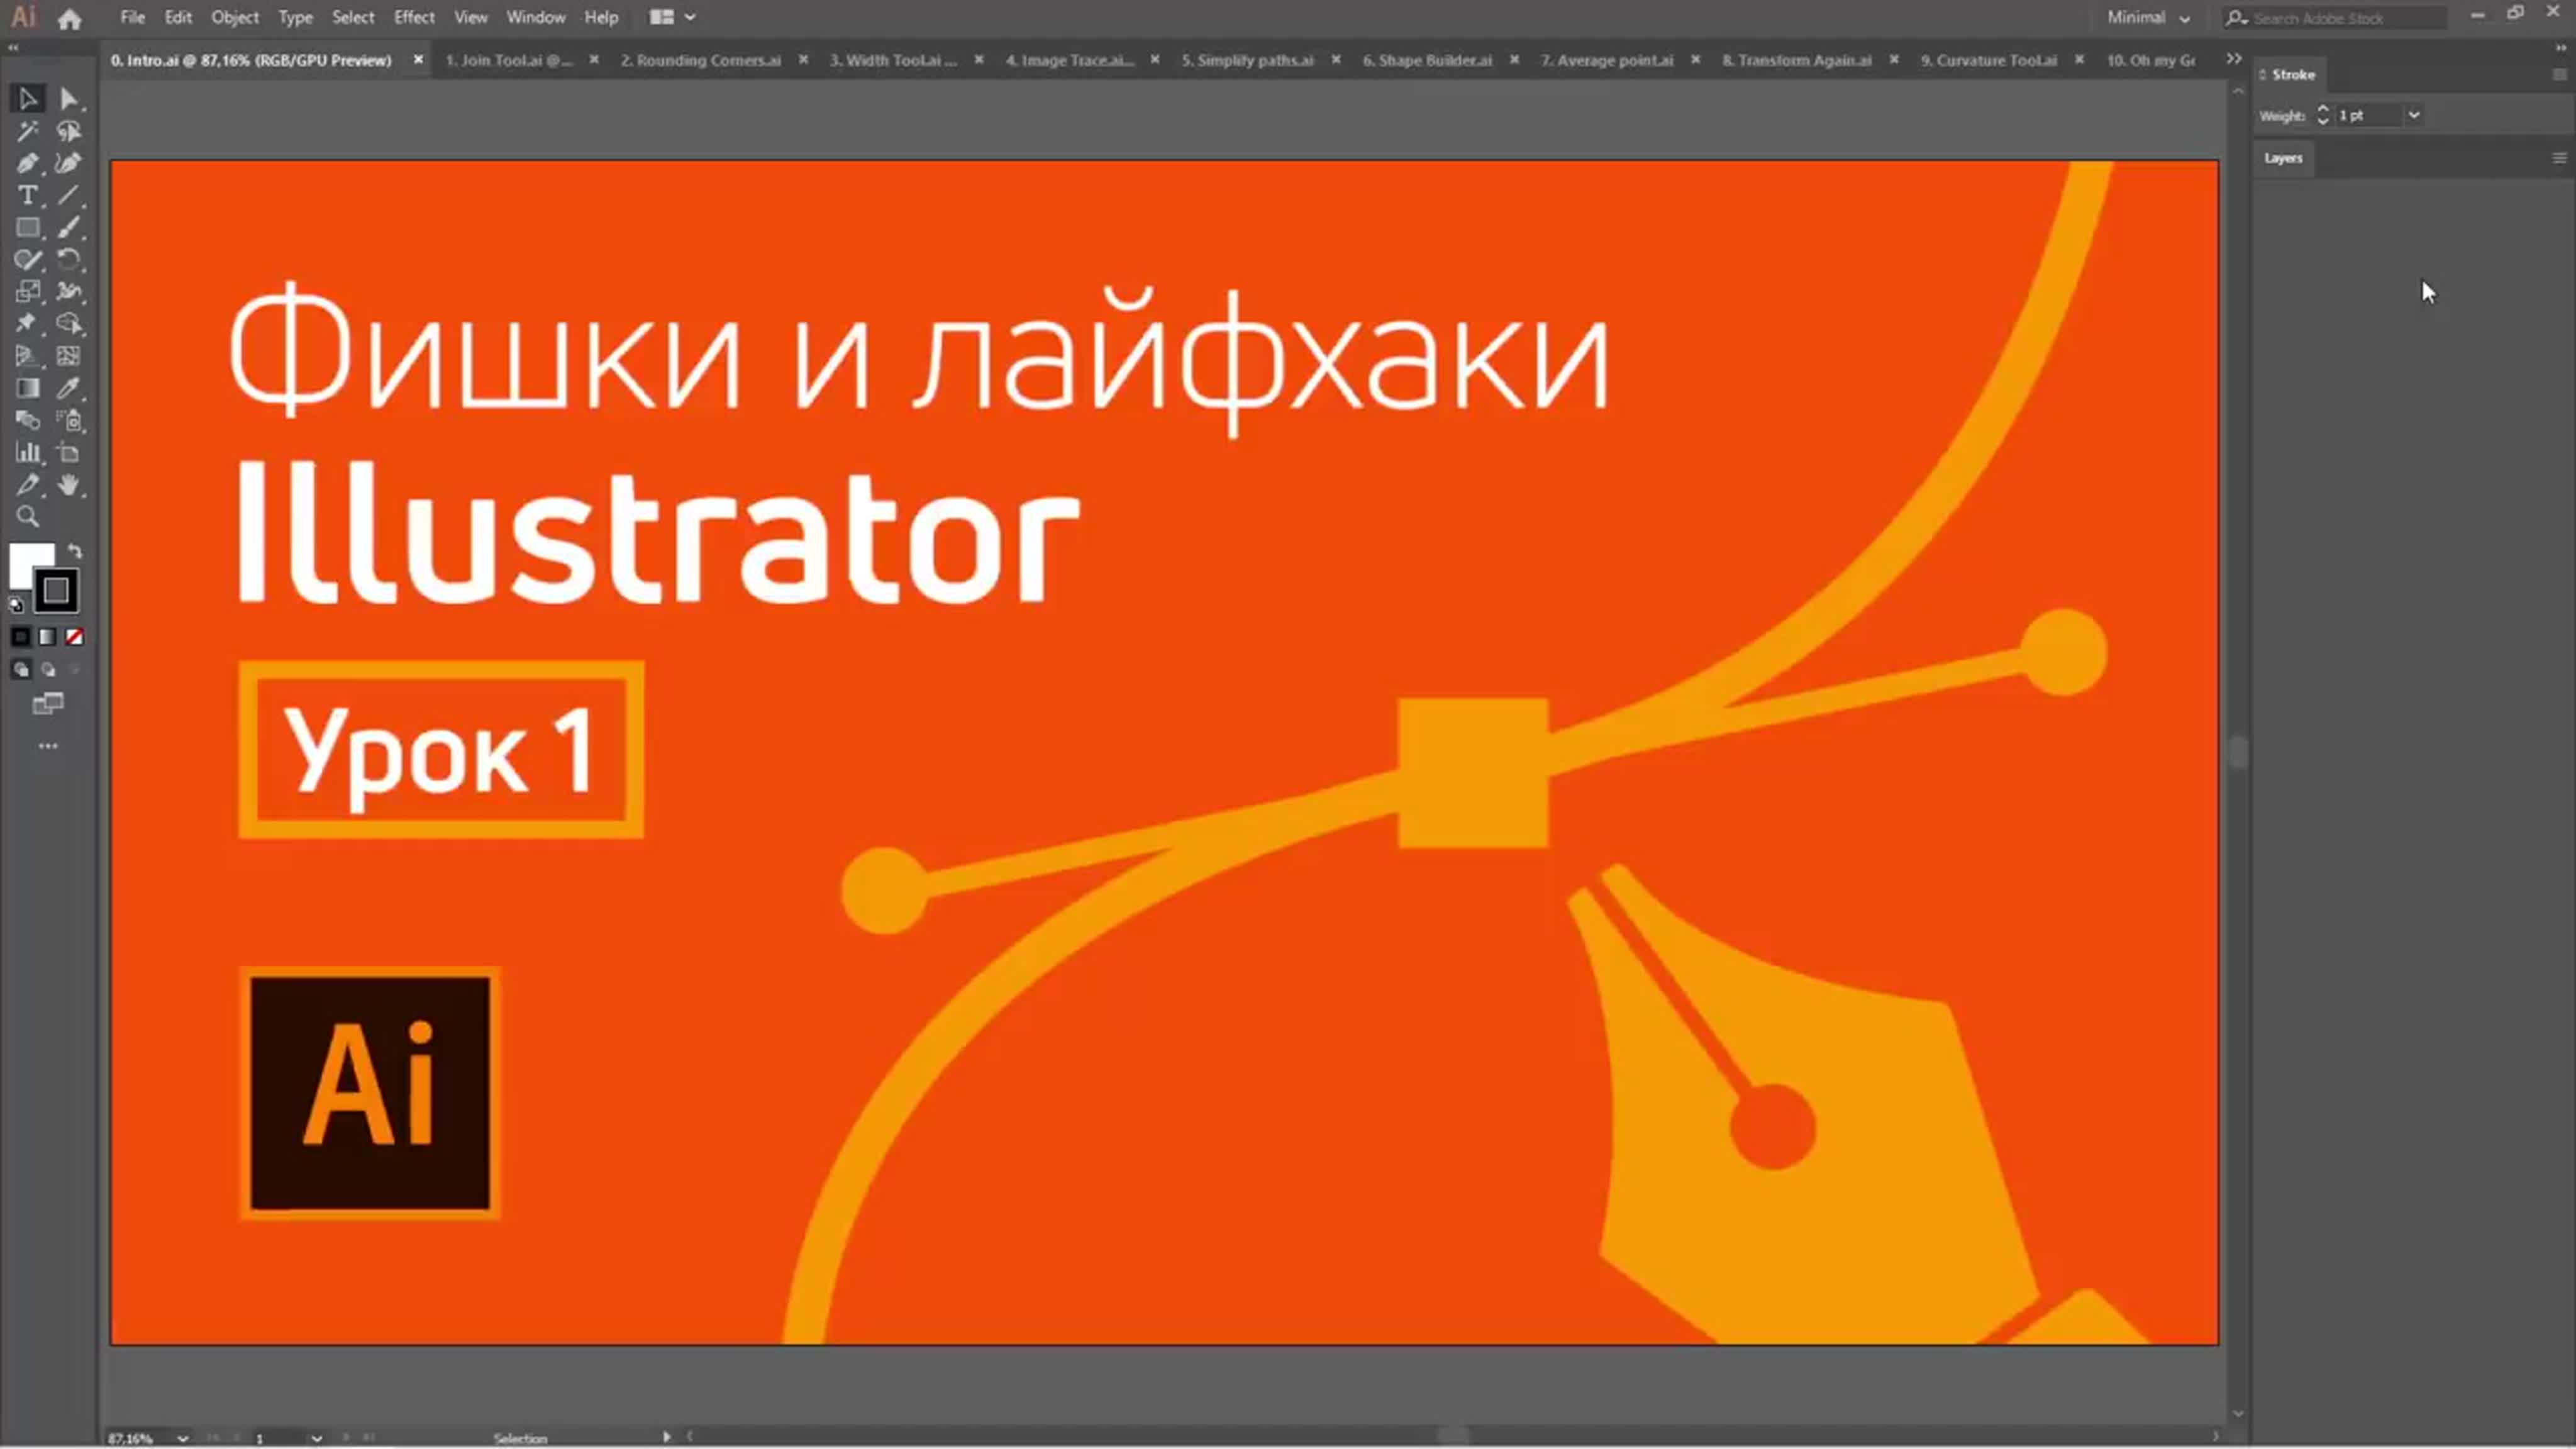Viewport: 2576px width, 1449px height.
Task: Click the white Fill color swatch
Action: pos(24,560)
